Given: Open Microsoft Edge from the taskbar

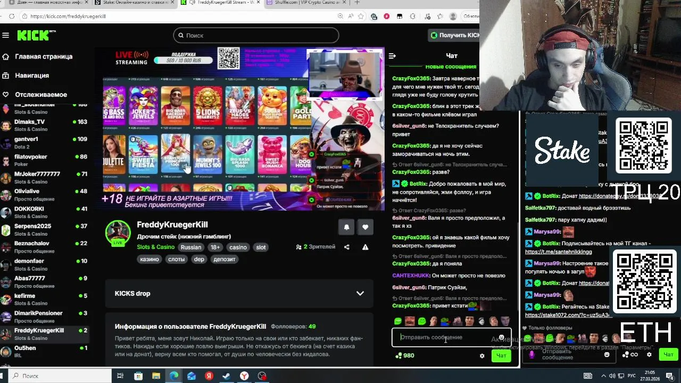Looking at the screenshot, I should coord(174,376).
